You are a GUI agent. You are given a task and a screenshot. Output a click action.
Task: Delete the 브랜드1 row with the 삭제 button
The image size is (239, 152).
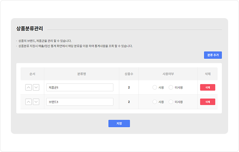tap(207, 102)
